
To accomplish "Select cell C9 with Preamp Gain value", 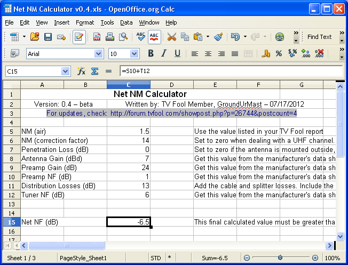I will point(128,167).
